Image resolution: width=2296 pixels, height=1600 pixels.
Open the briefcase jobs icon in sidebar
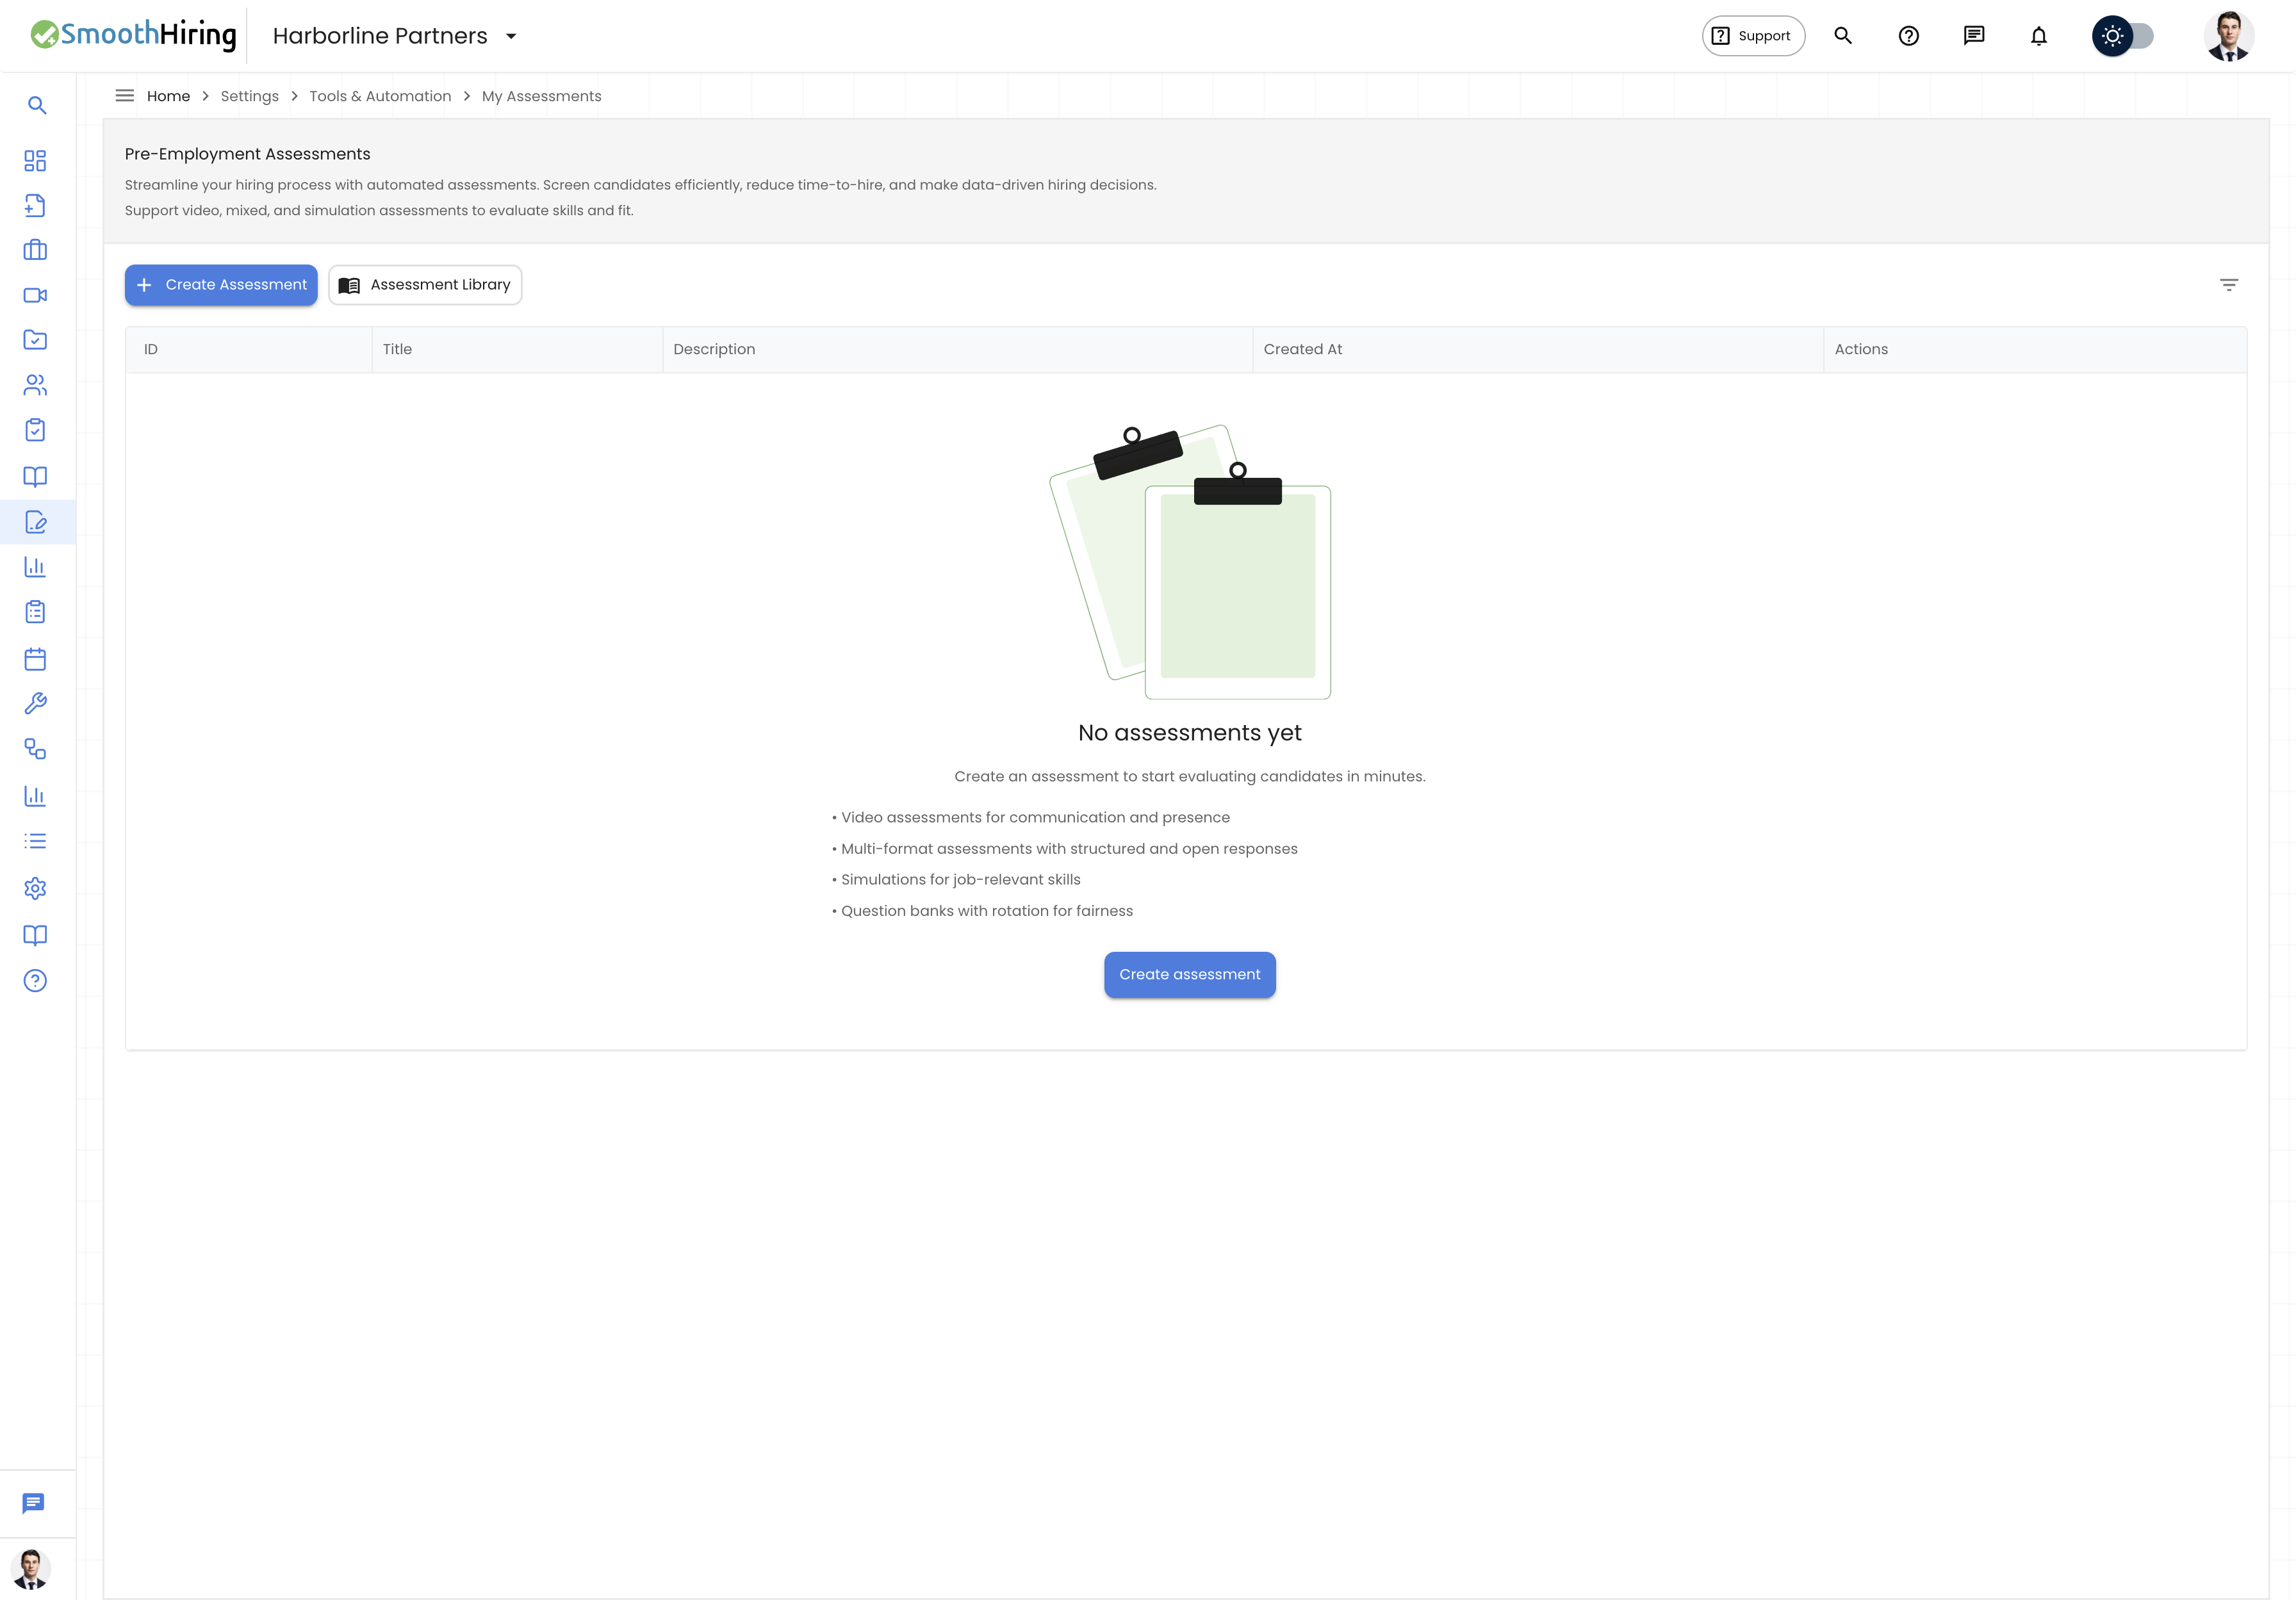point(35,250)
